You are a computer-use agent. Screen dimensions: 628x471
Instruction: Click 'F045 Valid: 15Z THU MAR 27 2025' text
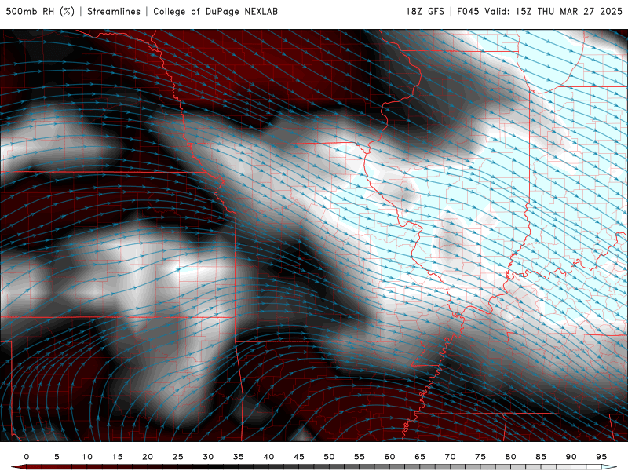(539, 11)
